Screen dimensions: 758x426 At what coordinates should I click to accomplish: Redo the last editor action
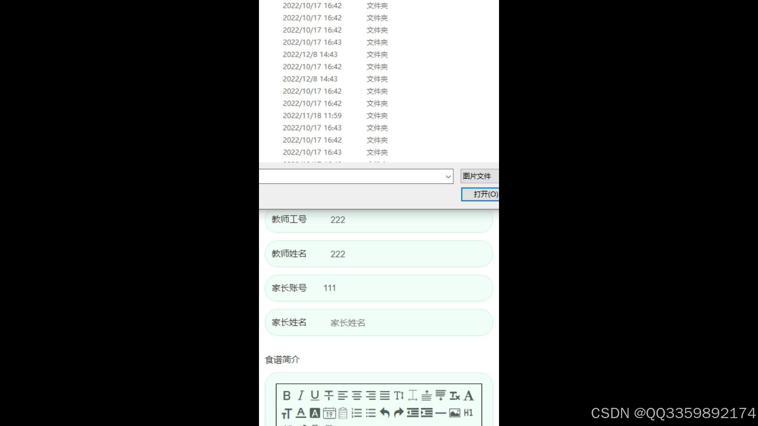(x=399, y=413)
